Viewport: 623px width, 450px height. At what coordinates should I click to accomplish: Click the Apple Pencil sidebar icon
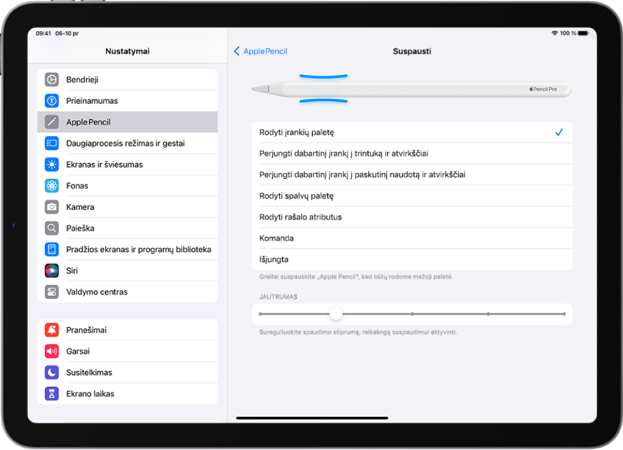click(x=51, y=122)
